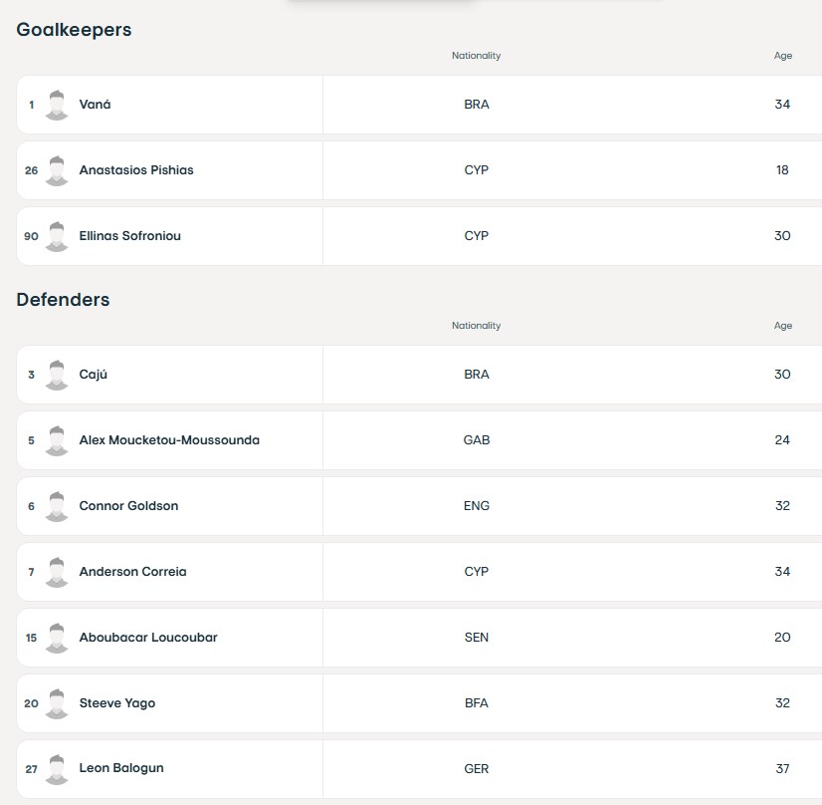Click Cajú's player avatar icon
This screenshot has height=805, width=822.
pos(57,375)
